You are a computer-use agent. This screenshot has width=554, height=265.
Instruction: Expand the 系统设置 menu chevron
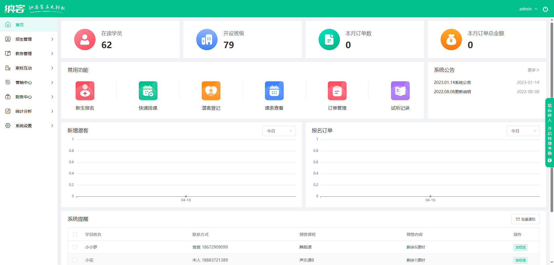click(x=52, y=126)
